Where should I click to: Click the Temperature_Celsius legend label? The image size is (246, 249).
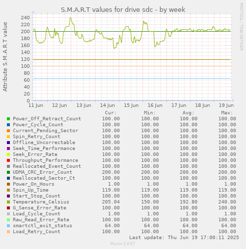tap(41, 202)
